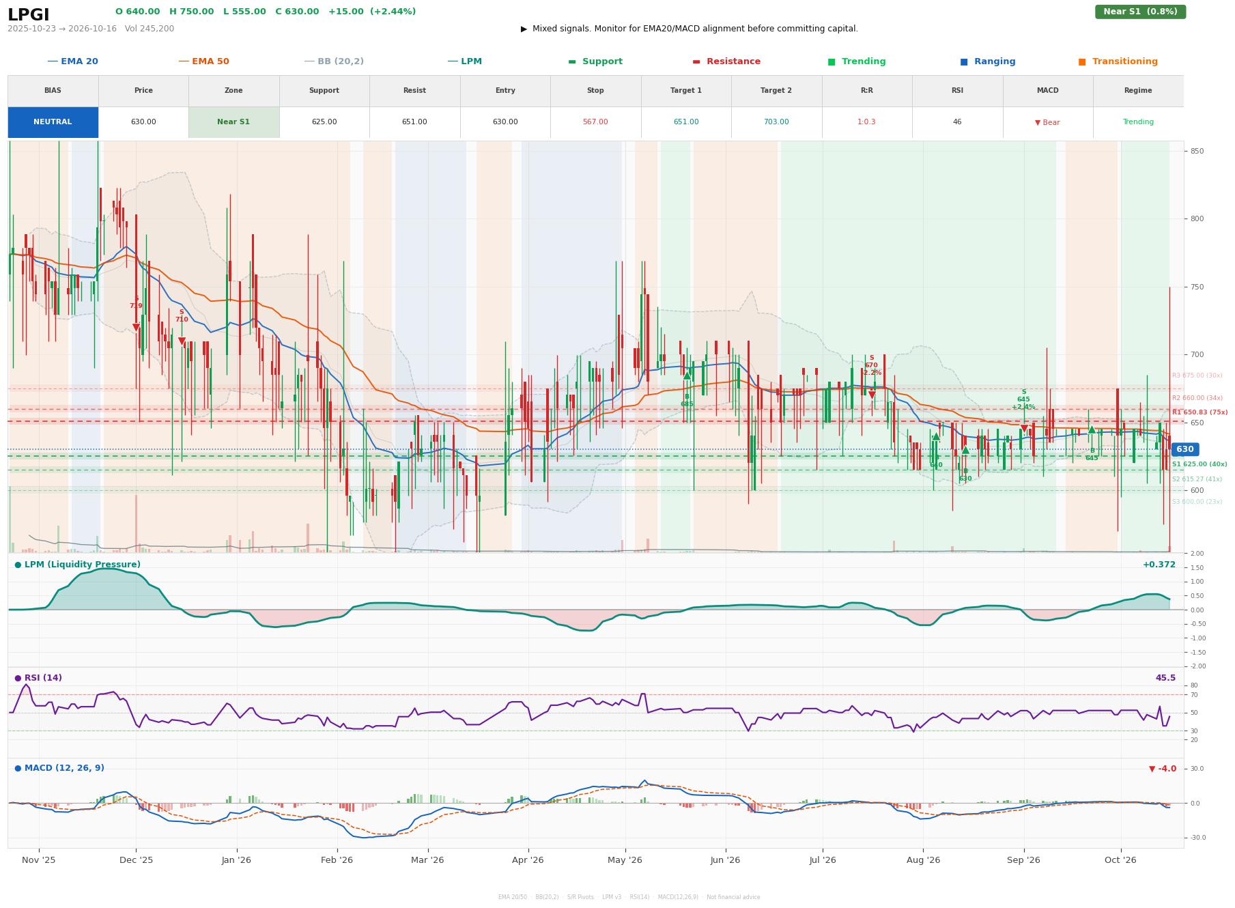The width and height of the screenshot is (1235, 908).
Task: Click the Stop value 567.00
Action: (x=595, y=122)
